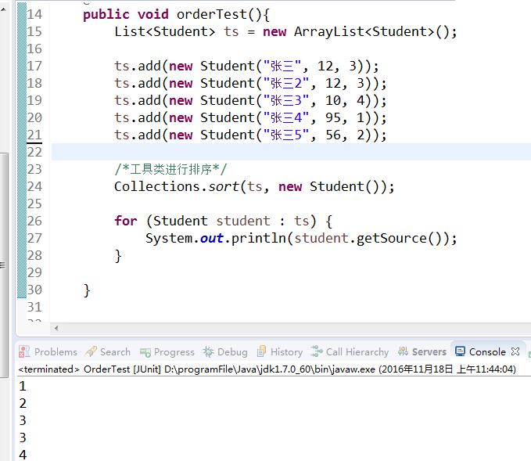
Task: Click console output line showing 1
Action: [x=23, y=386]
